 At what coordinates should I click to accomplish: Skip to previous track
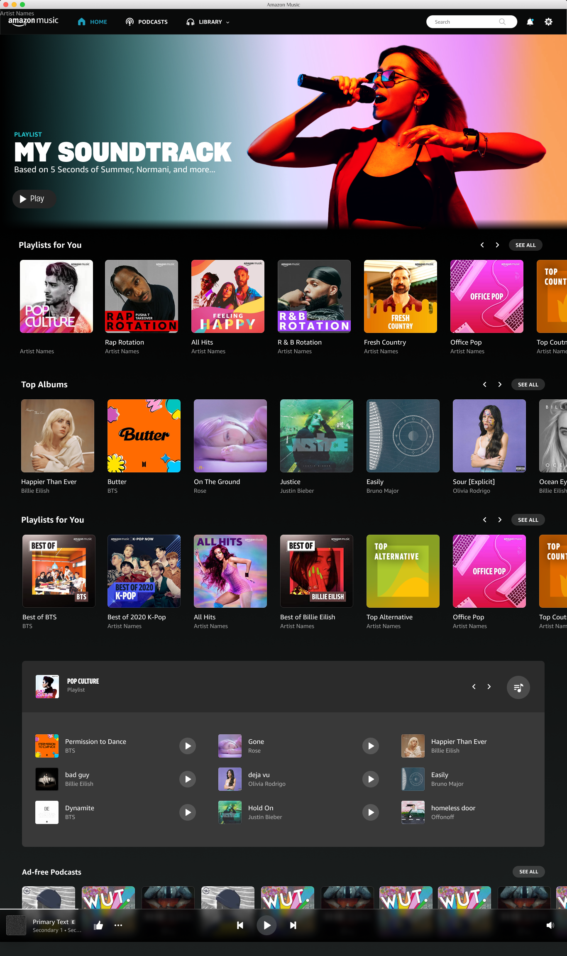(240, 925)
